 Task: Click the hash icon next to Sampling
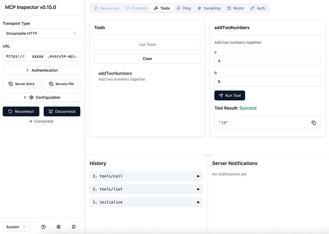coord(199,8)
